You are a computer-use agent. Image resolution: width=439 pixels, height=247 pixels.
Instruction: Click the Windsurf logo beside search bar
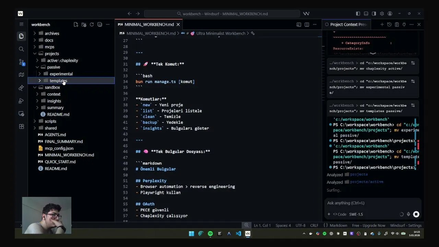(306, 14)
